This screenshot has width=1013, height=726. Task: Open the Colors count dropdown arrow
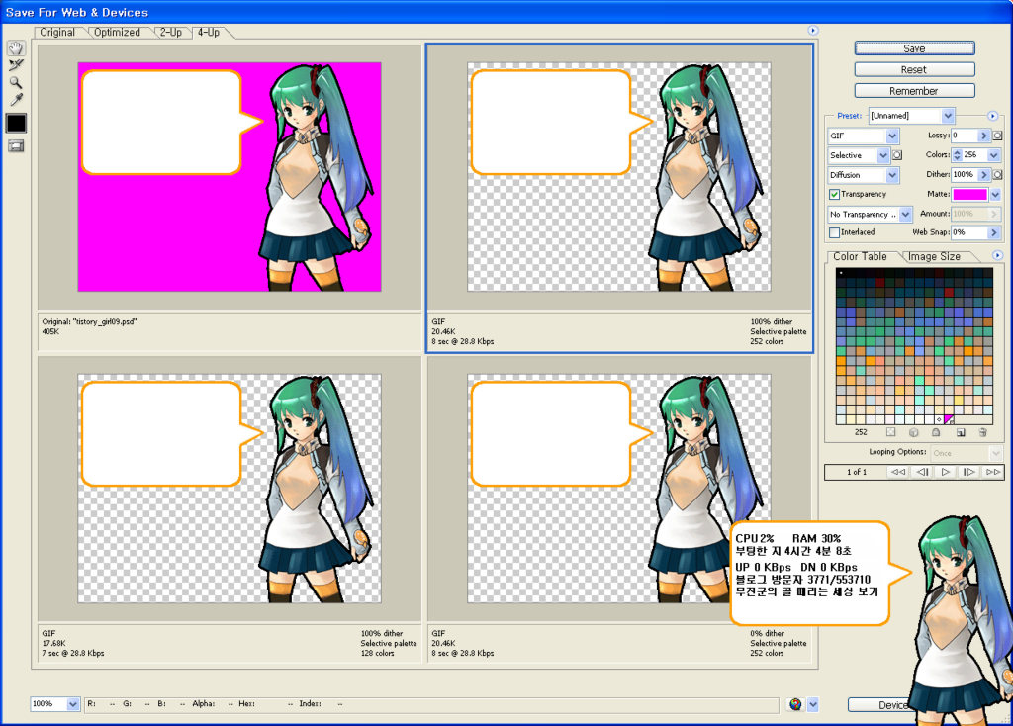tap(994, 155)
